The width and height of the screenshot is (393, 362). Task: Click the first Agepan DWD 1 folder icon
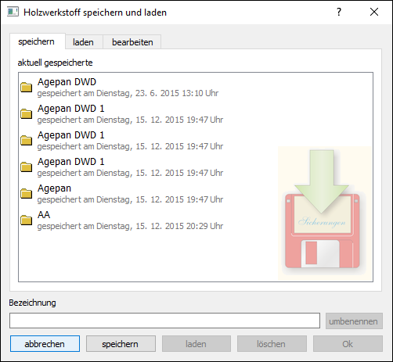tap(27, 113)
